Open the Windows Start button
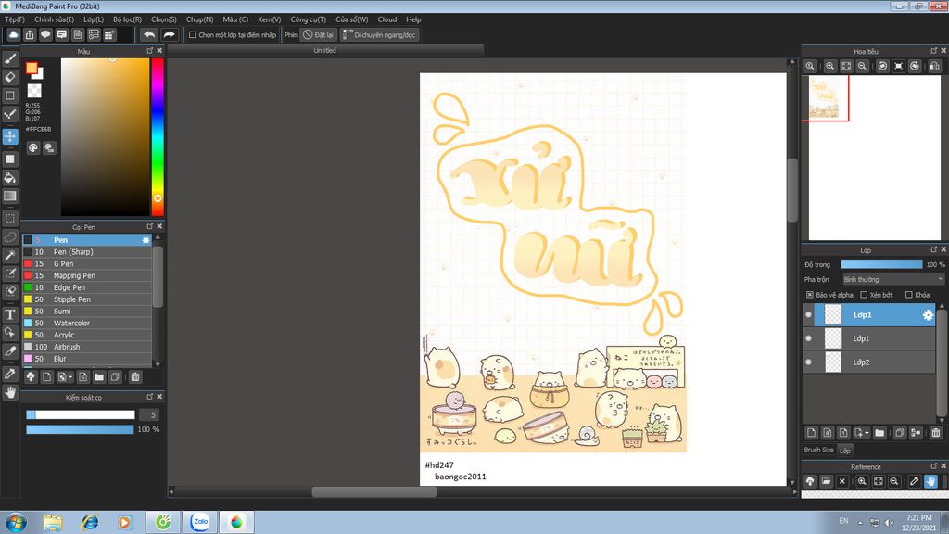The image size is (949, 534). pos(16,521)
